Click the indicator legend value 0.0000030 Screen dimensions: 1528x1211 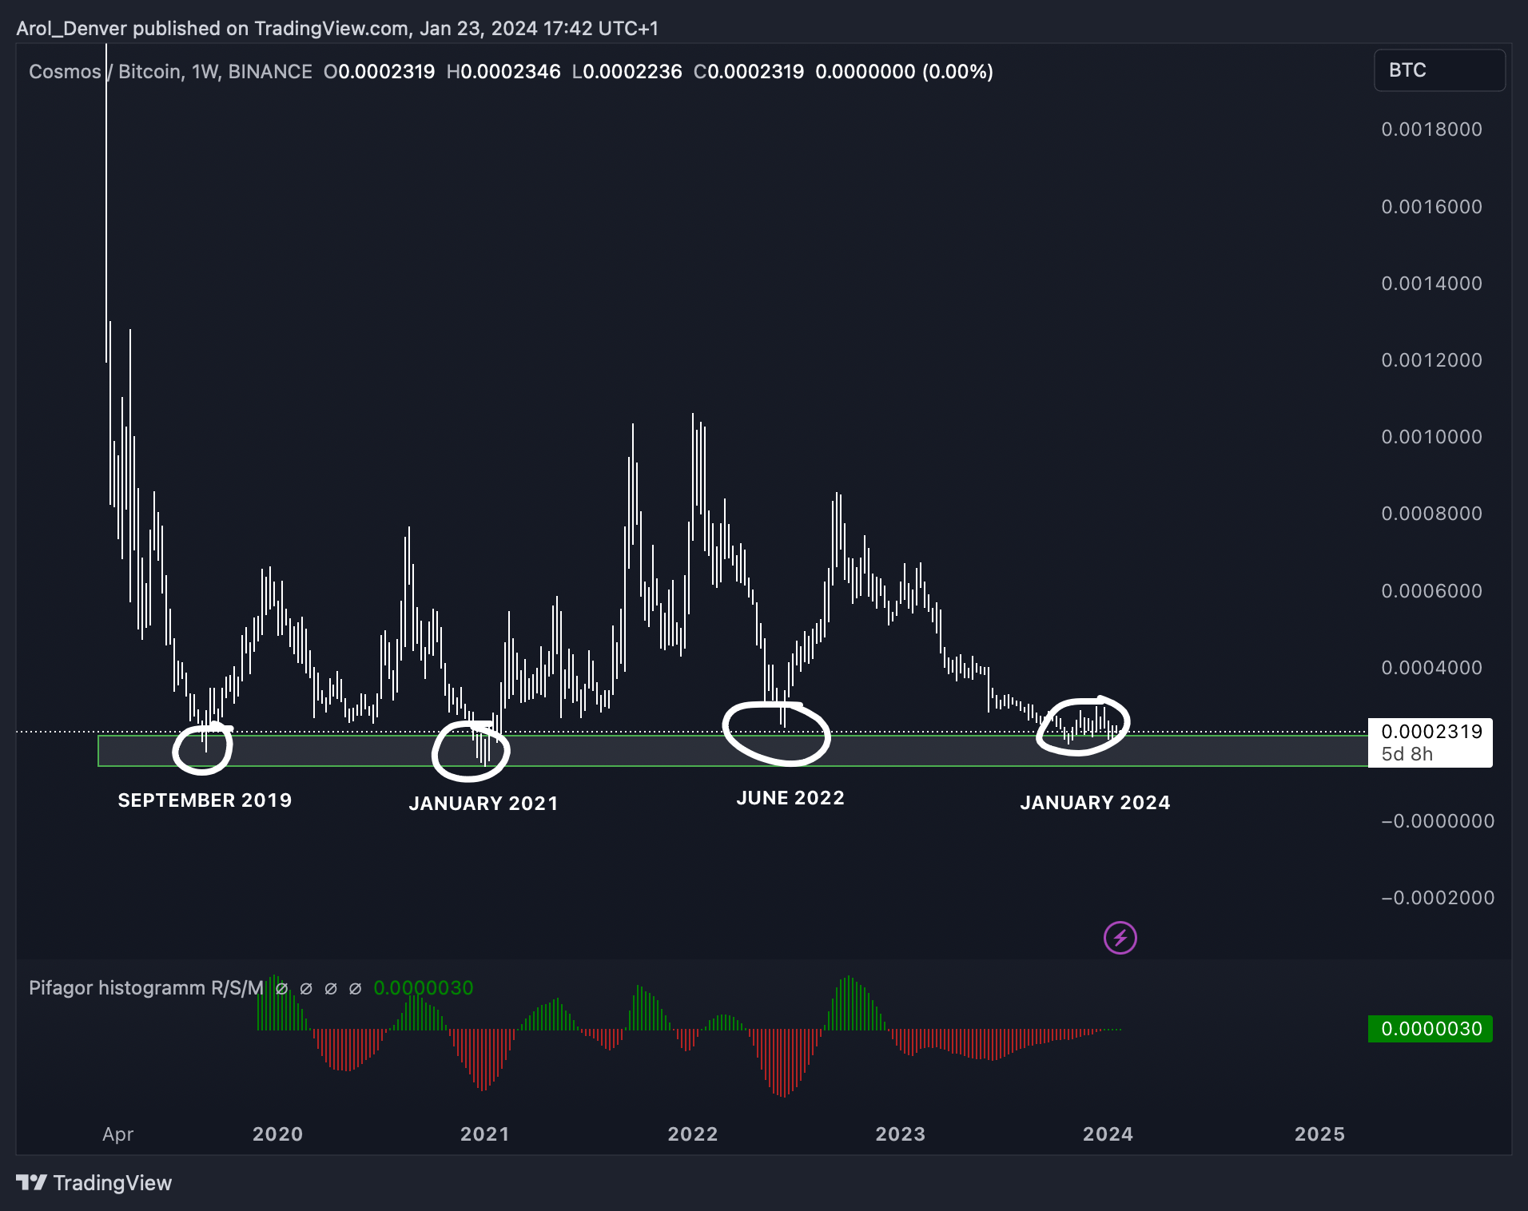tap(424, 988)
